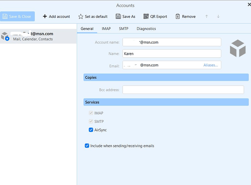Click the Add account label
The image size is (251, 185).
59,16
